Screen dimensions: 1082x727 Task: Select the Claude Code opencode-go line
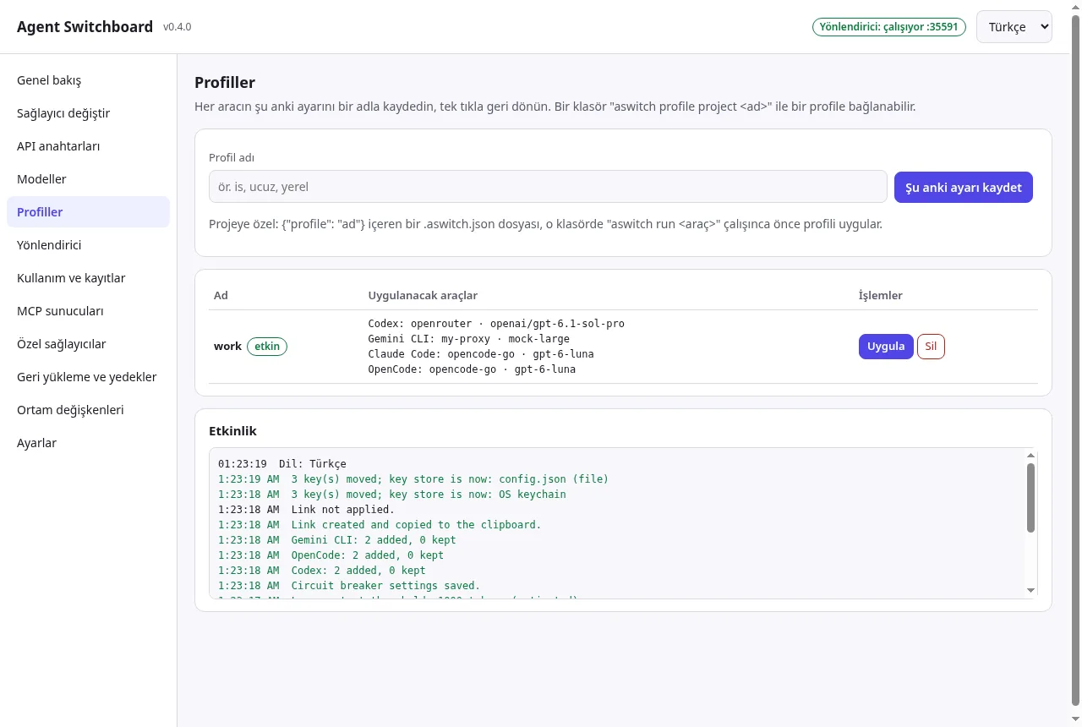tap(481, 354)
